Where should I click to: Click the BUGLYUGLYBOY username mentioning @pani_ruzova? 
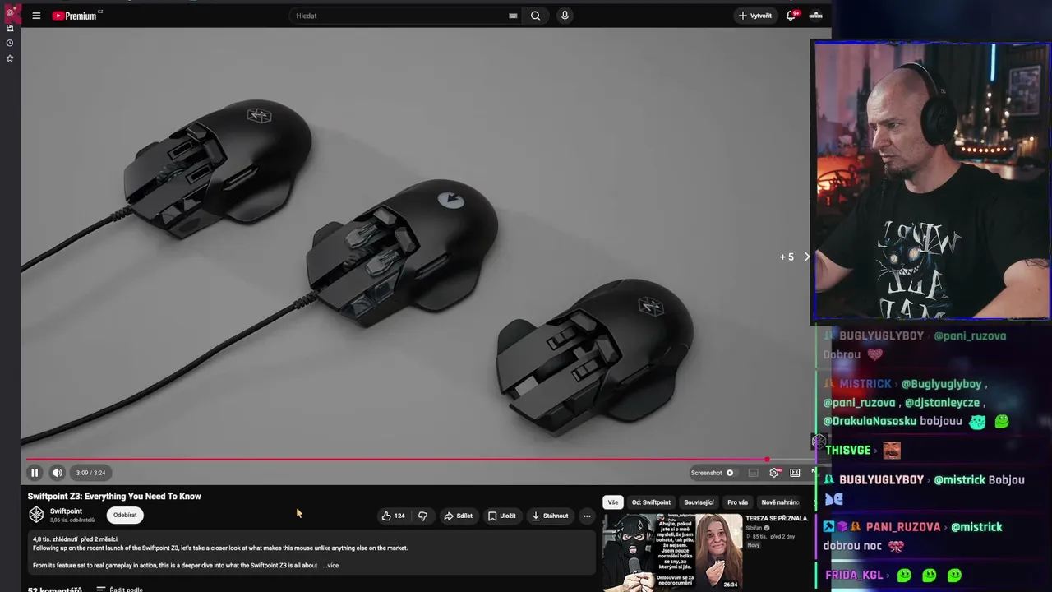pos(881,335)
